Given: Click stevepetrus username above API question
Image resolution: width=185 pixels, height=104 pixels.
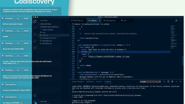Looking at the screenshot, I should click(11, 85).
